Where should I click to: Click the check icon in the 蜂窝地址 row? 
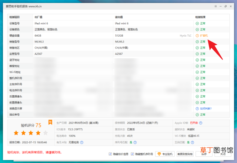coord(197,66)
